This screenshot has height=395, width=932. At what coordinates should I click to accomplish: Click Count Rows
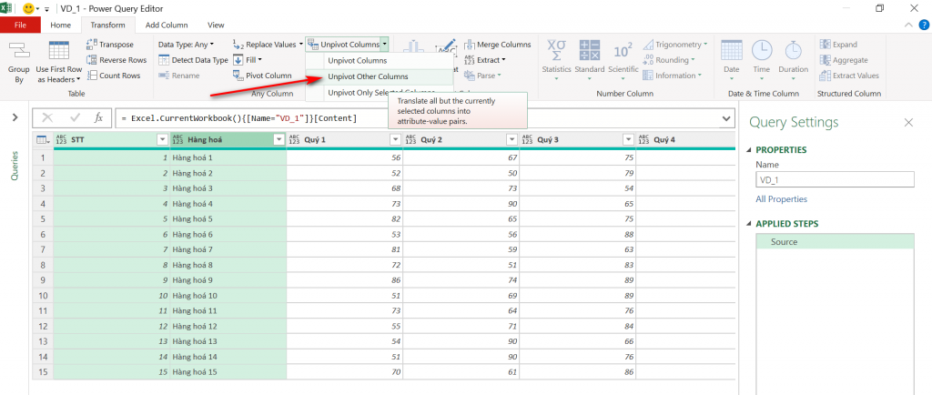tap(114, 76)
